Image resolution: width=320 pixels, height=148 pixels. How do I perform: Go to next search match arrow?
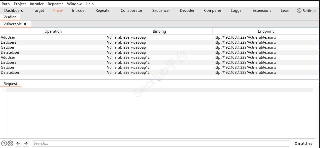(26, 143)
